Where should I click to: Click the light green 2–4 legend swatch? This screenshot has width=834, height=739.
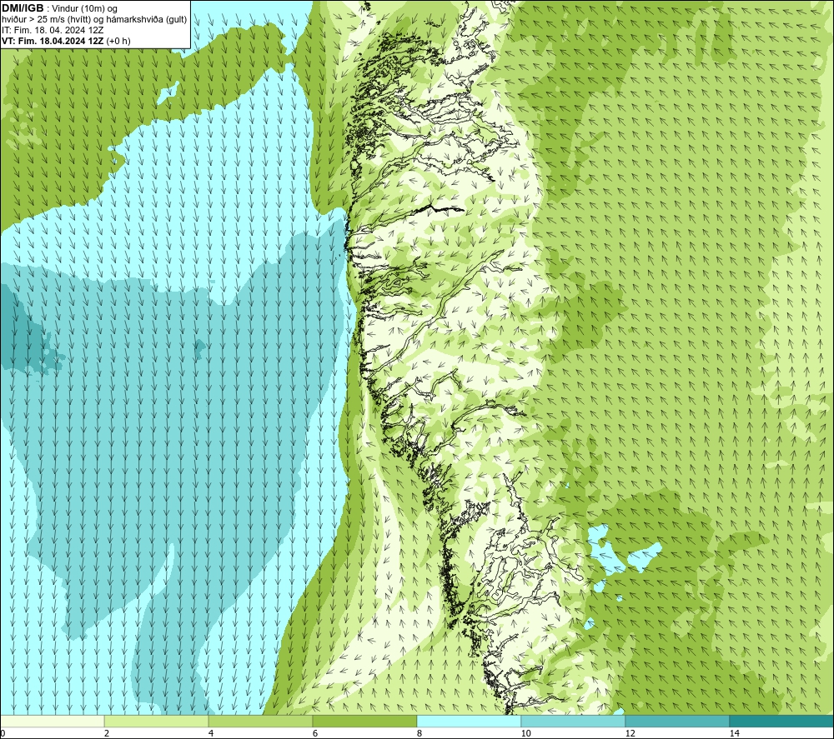pos(157,722)
